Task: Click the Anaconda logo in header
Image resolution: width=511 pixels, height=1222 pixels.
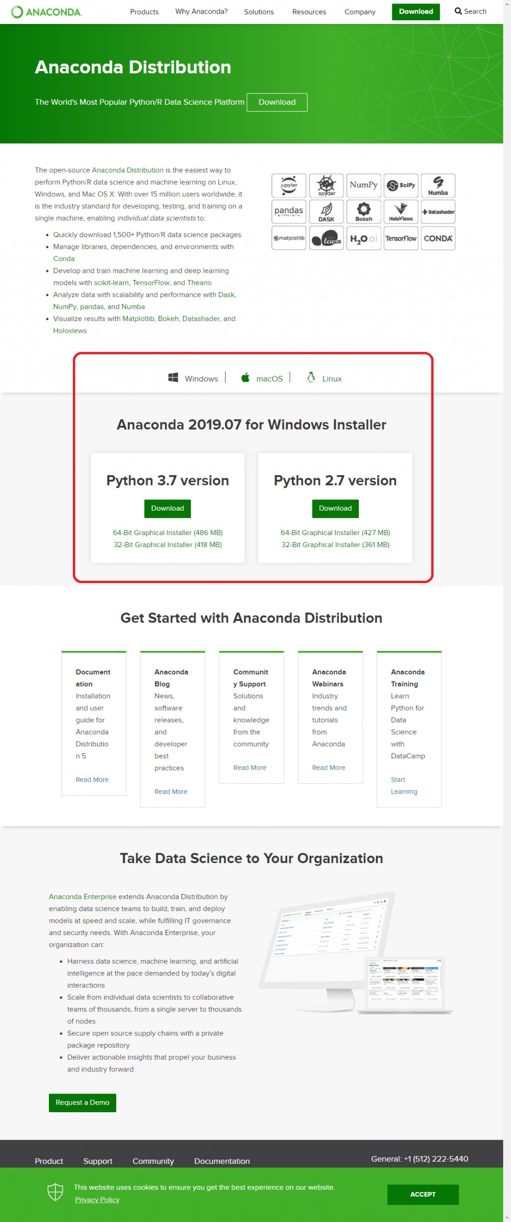Action: pos(46,12)
